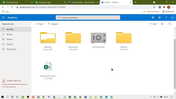Open the Windows Start menu
This screenshot has height=99, width=176.
2,97
